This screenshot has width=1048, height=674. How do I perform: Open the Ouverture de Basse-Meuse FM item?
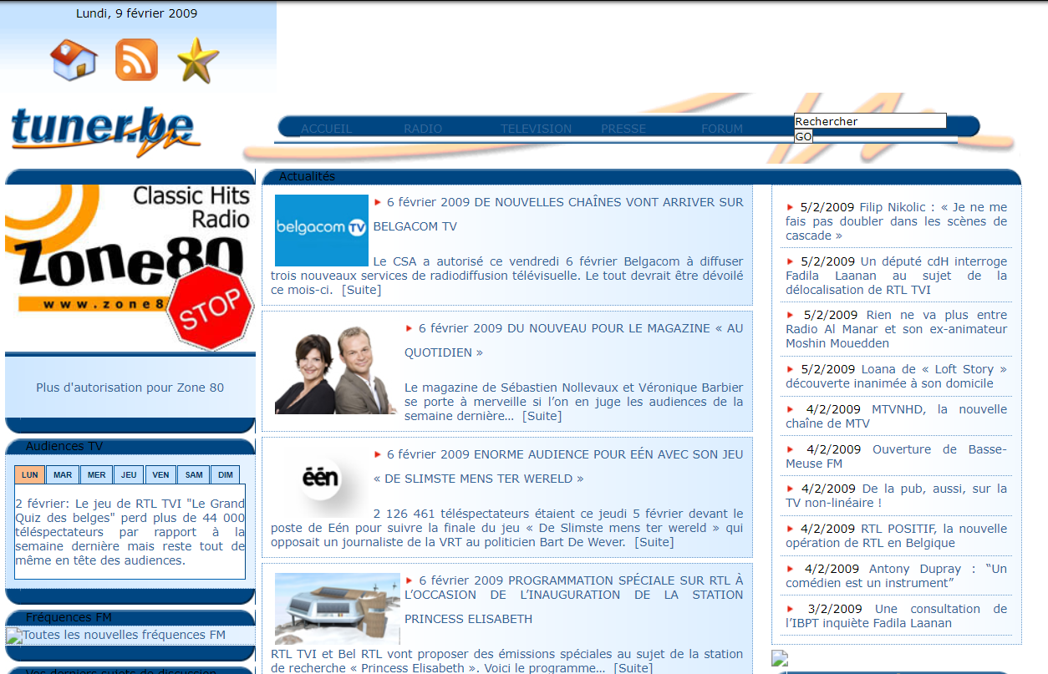click(x=897, y=456)
